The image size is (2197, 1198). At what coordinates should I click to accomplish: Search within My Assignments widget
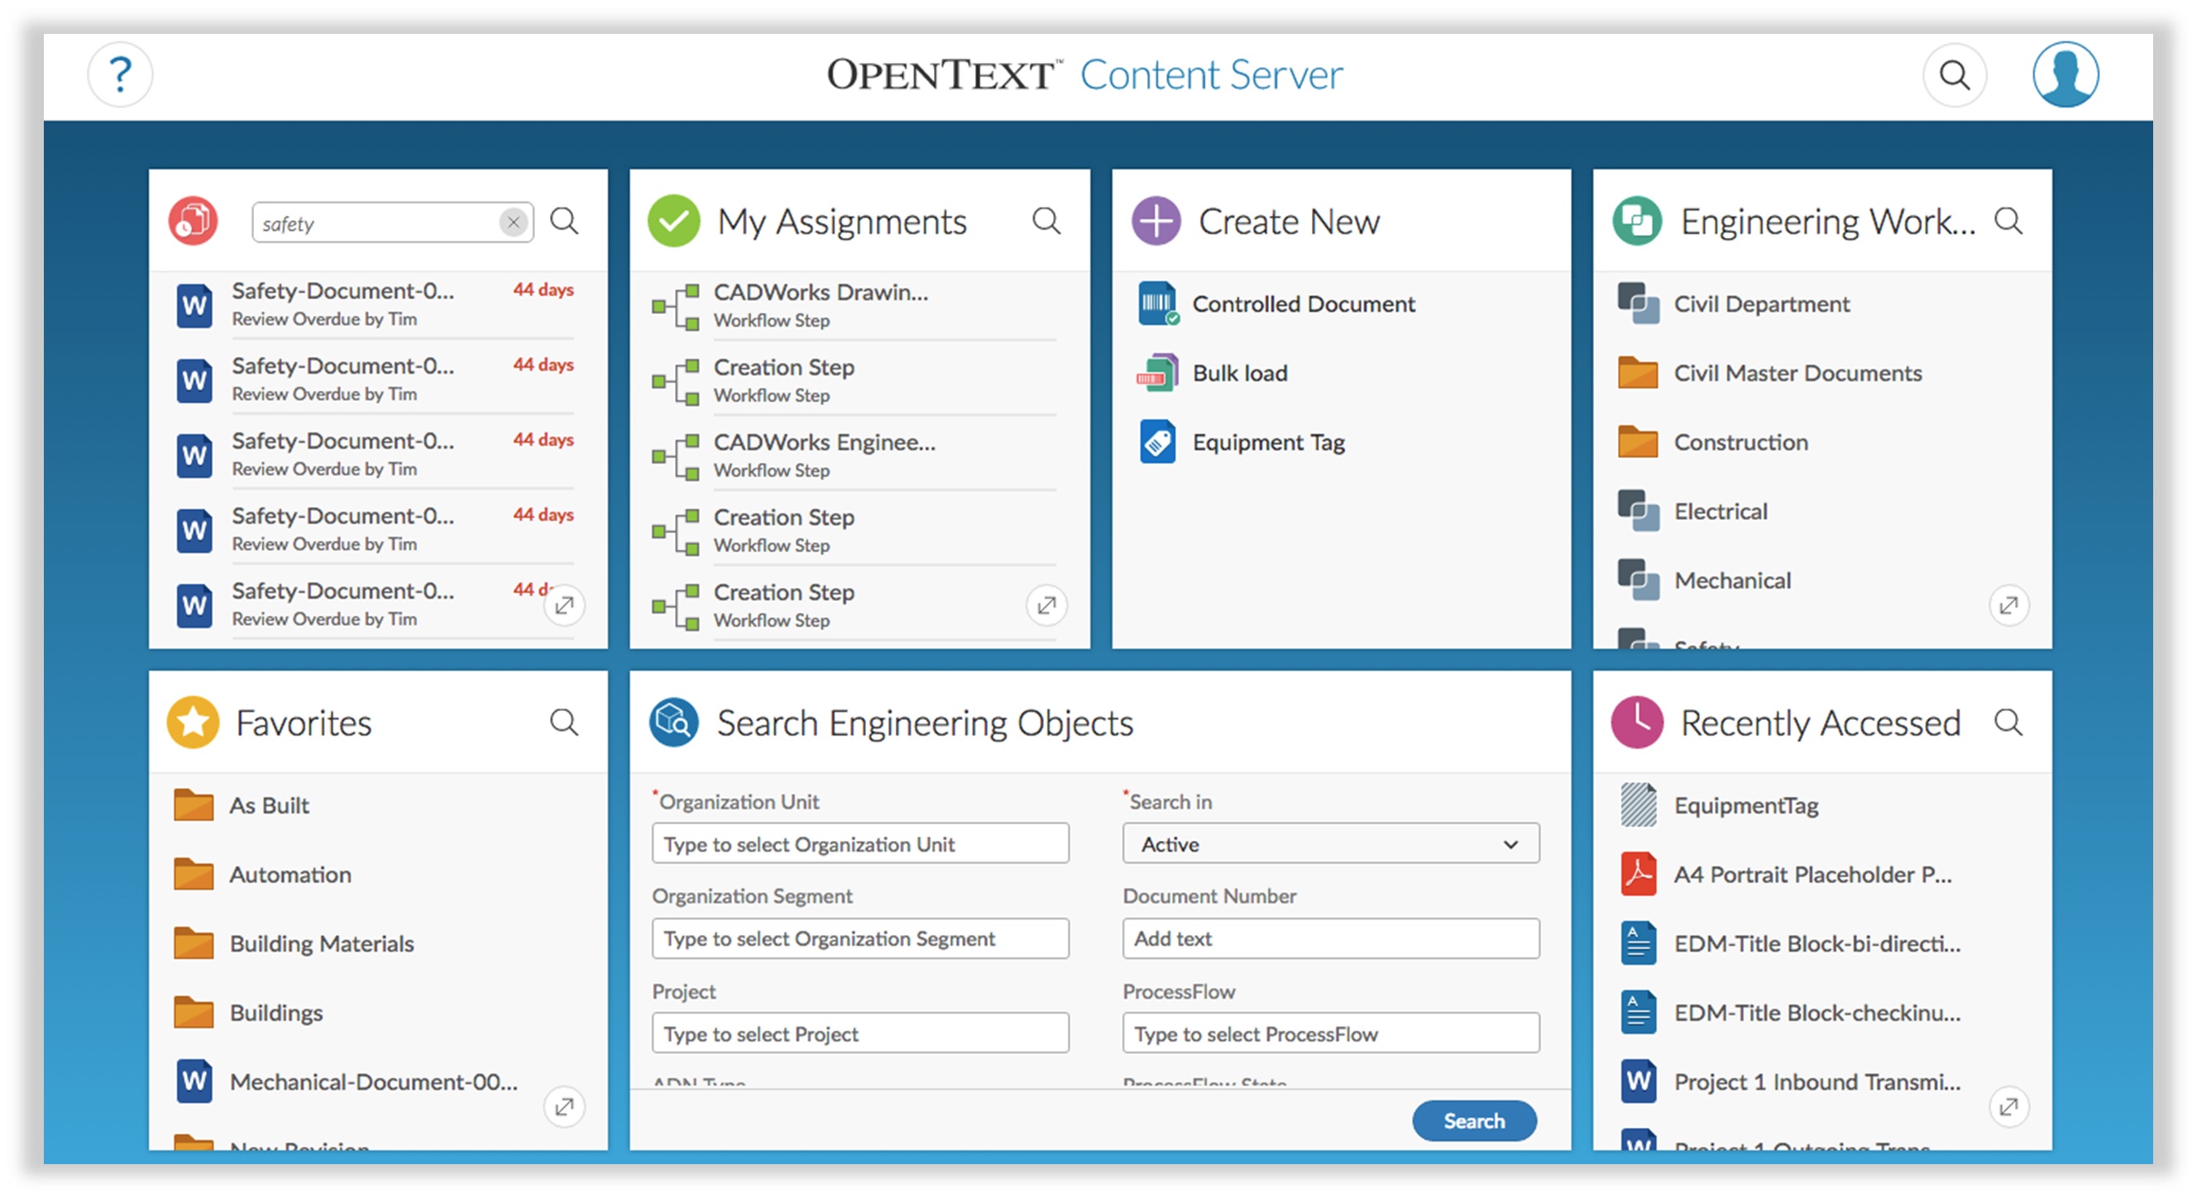[x=1046, y=221]
